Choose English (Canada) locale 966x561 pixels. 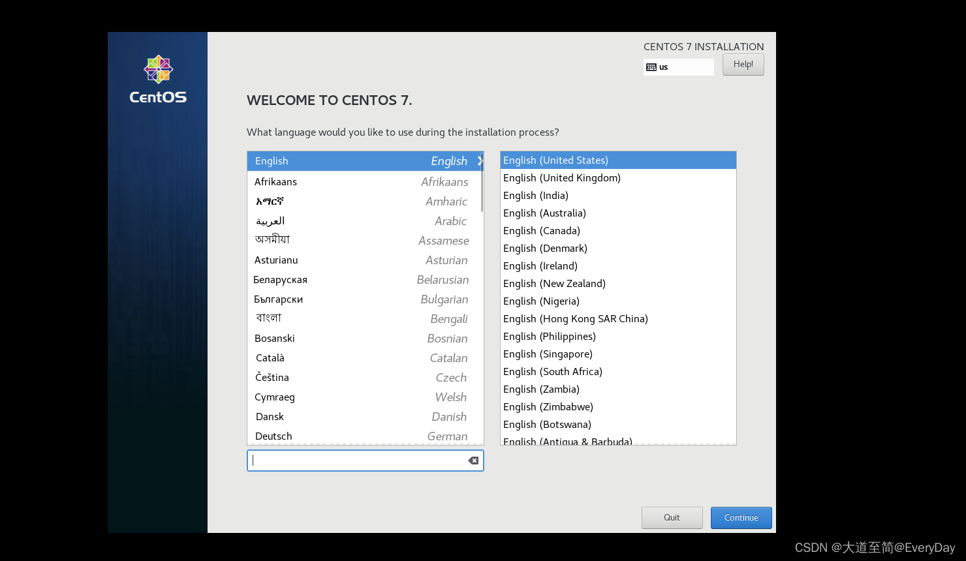click(618, 231)
